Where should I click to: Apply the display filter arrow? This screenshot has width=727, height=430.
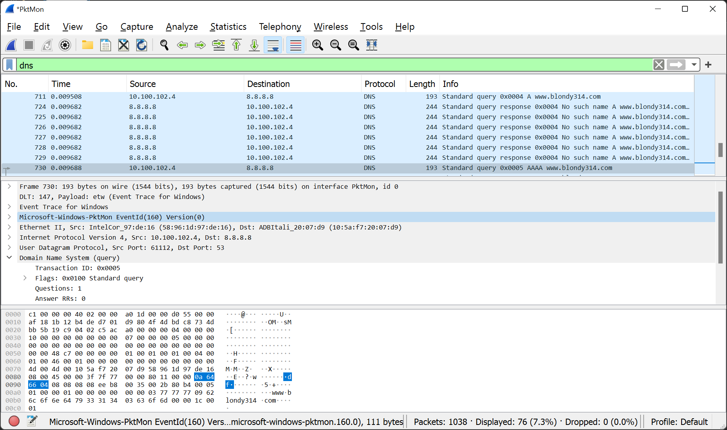(677, 65)
